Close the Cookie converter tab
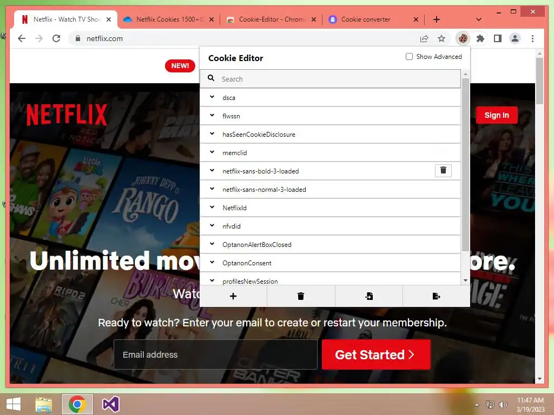This screenshot has width=554, height=415. (416, 19)
